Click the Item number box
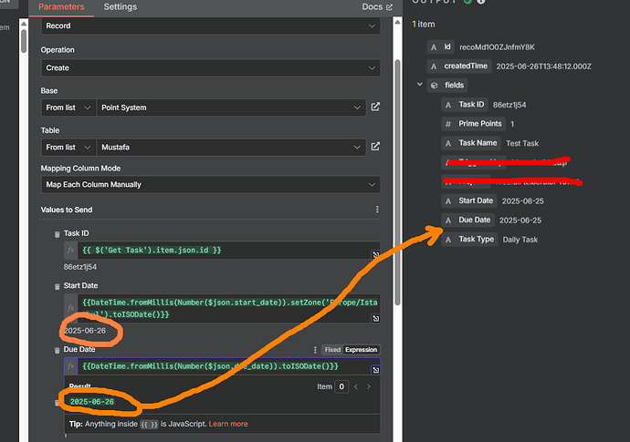 341,386
